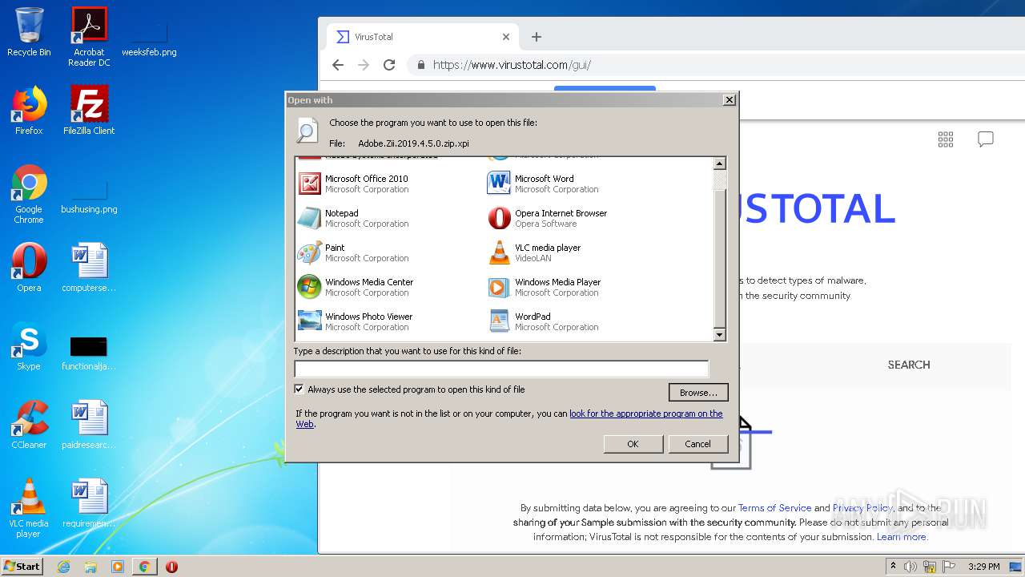Switch to the VirusTotal browser tab
This screenshot has height=577, width=1025.
pyautogui.click(x=422, y=37)
